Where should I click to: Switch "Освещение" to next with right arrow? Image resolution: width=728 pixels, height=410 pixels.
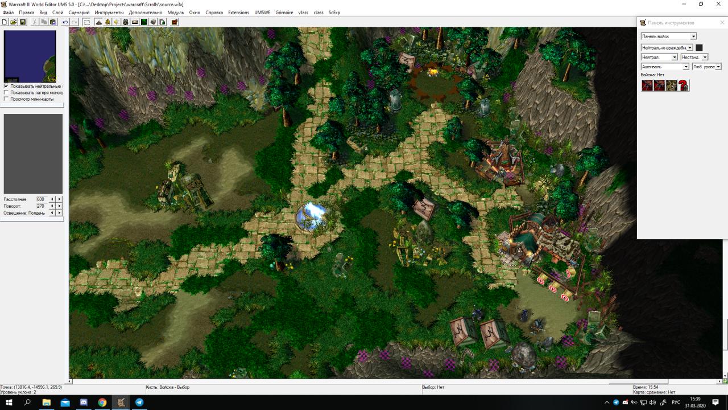pos(59,213)
